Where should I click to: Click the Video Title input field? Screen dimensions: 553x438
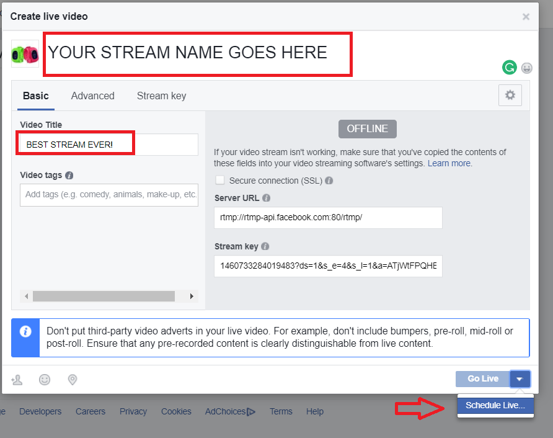pos(109,145)
